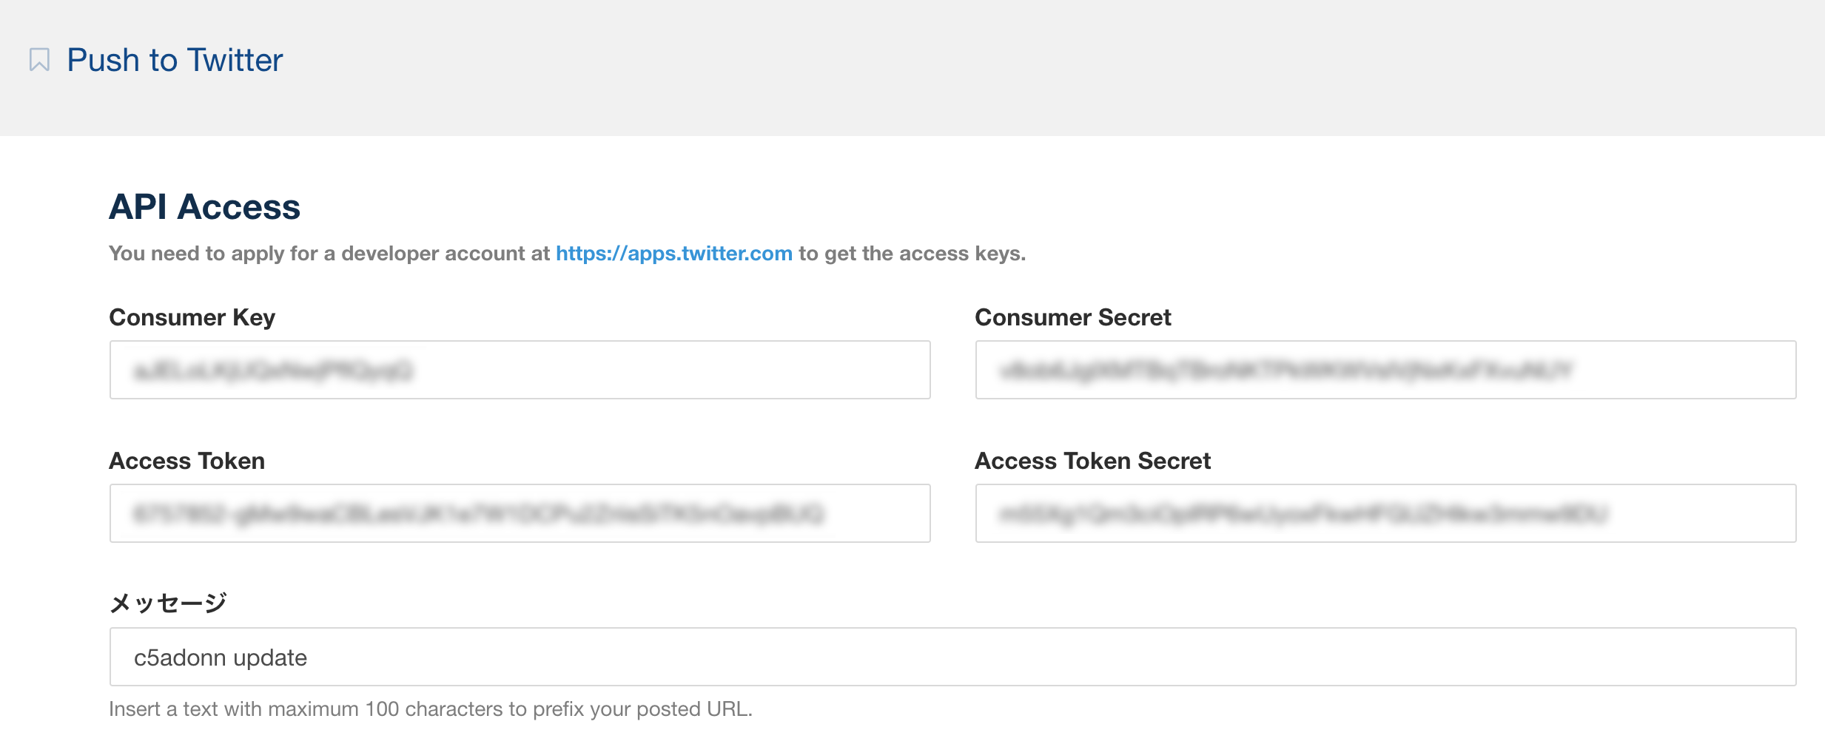The image size is (1825, 744).
Task: Focus the Consumer Key input field
Action: tap(520, 370)
